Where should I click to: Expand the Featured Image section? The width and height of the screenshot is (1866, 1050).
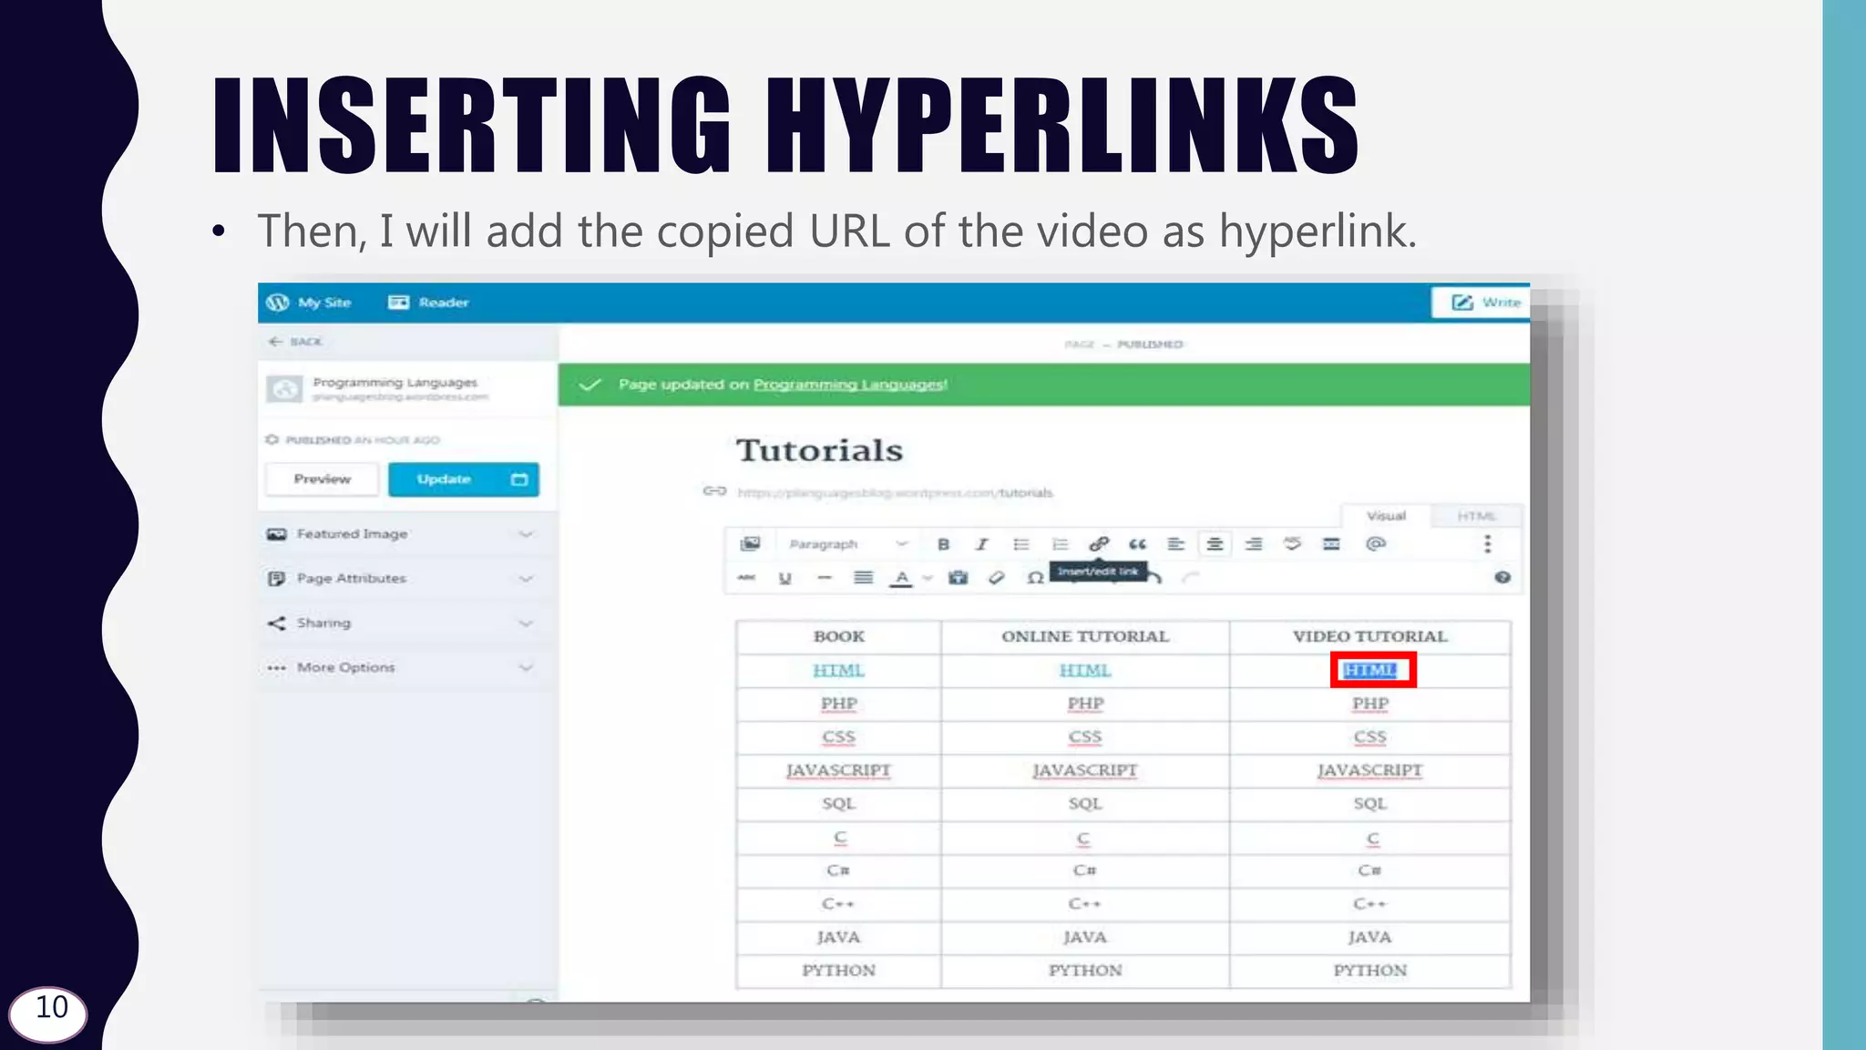coord(406,534)
